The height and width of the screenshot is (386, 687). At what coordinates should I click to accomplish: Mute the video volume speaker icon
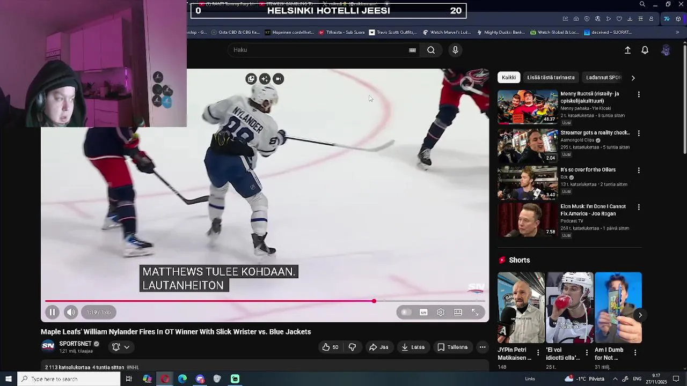[x=71, y=312]
